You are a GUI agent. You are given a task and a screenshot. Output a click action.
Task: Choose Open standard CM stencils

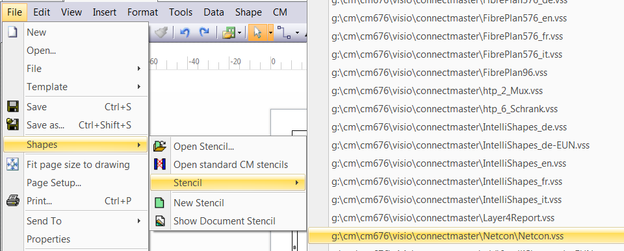(x=228, y=165)
